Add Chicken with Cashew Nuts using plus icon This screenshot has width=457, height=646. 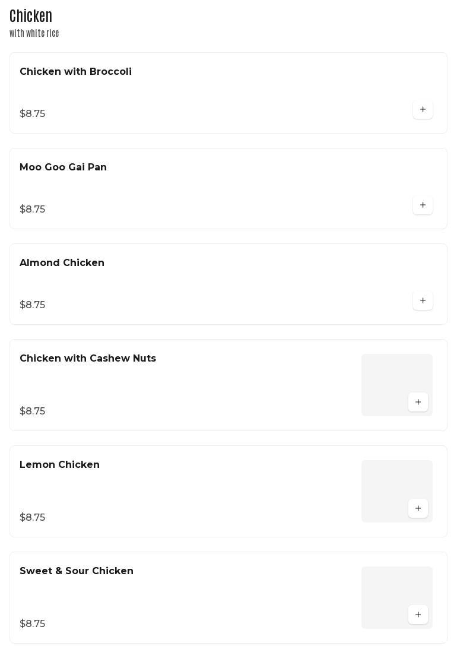coord(418,402)
